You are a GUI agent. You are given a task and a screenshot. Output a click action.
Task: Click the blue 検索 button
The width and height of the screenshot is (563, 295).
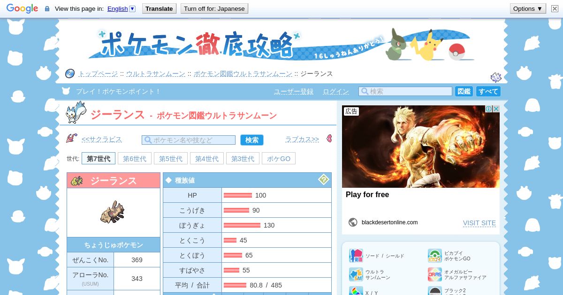point(252,140)
